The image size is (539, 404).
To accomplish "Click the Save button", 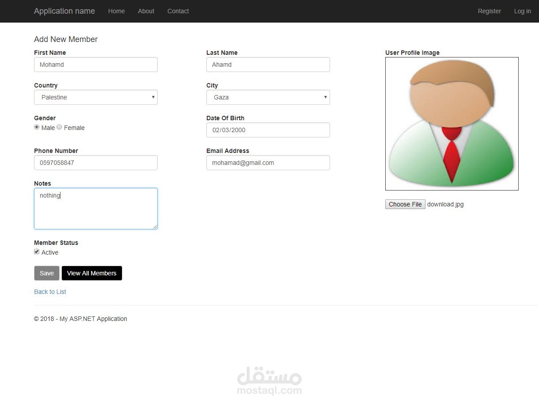I will click(x=47, y=273).
